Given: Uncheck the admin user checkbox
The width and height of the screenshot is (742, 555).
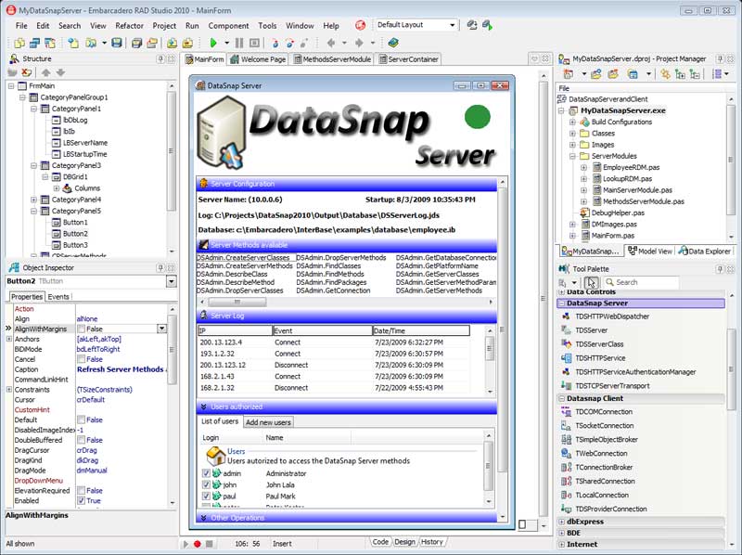Looking at the screenshot, I should pyautogui.click(x=206, y=473).
